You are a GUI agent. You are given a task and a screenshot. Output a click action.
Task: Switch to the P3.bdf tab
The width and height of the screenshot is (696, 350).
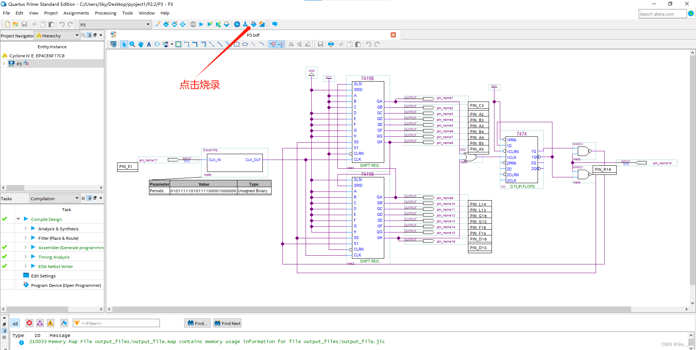click(254, 35)
